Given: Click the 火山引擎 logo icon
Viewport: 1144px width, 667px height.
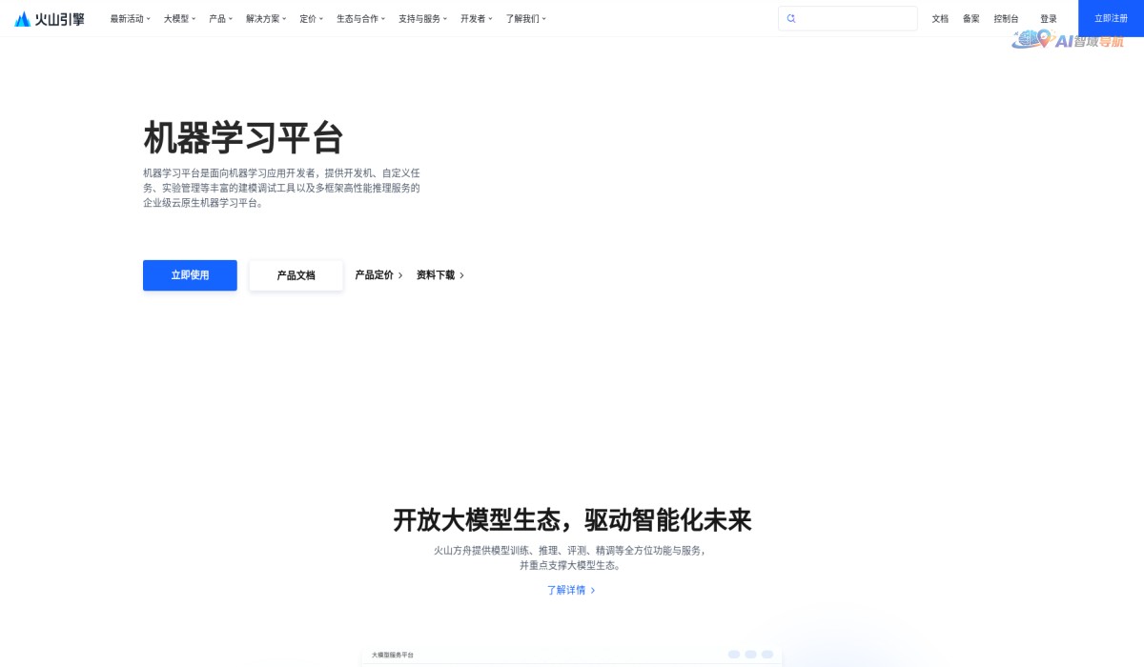Looking at the screenshot, I should 21,17.
